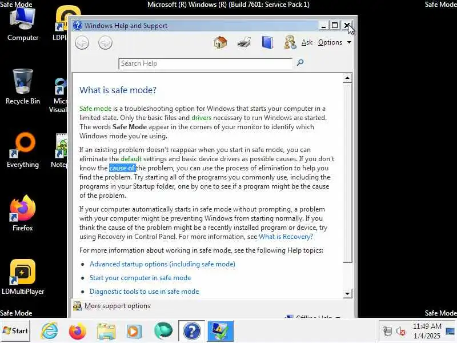Click the scroll up arrow in the help pane
This screenshot has height=343, width=457.
347,78
